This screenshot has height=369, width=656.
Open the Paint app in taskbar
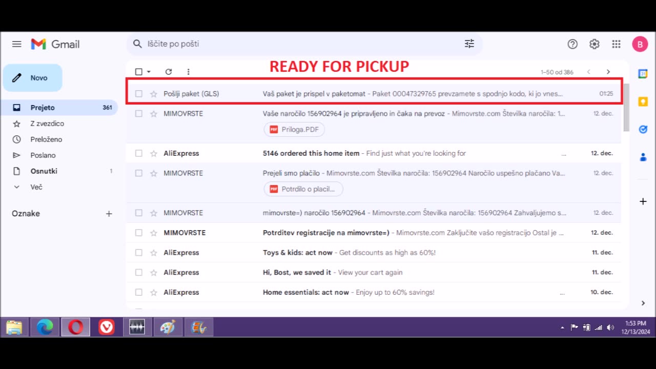[168, 327]
